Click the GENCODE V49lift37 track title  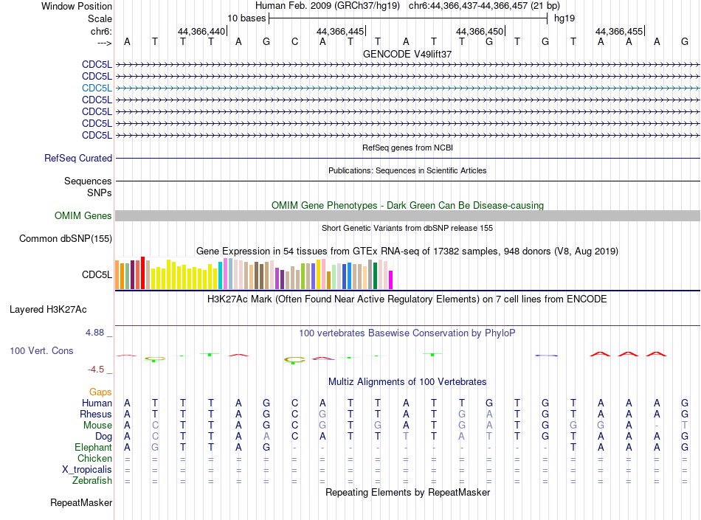coord(407,54)
